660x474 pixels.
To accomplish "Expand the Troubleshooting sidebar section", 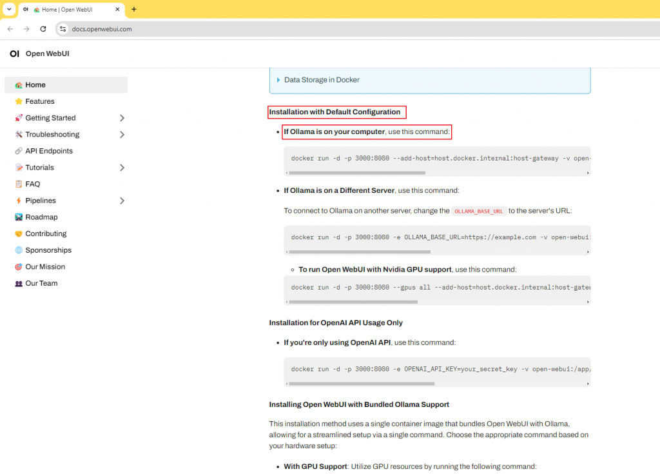I will 122,134.
